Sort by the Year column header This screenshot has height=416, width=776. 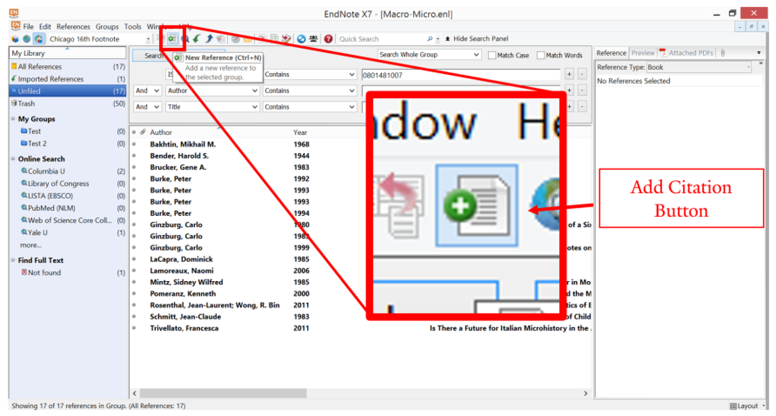[300, 132]
